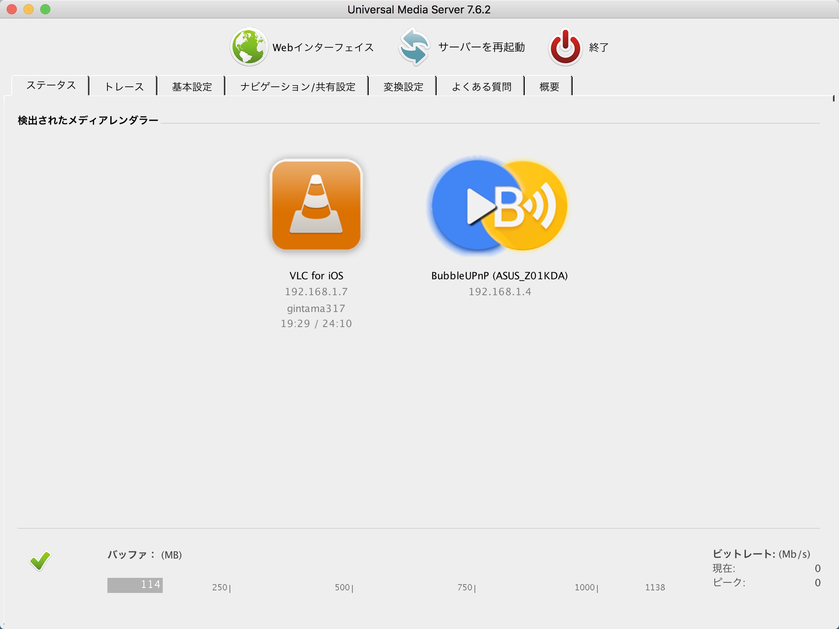Click the IP address 192.168.1.7
The width and height of the screenshot is (839, 629).
[316, 291]
